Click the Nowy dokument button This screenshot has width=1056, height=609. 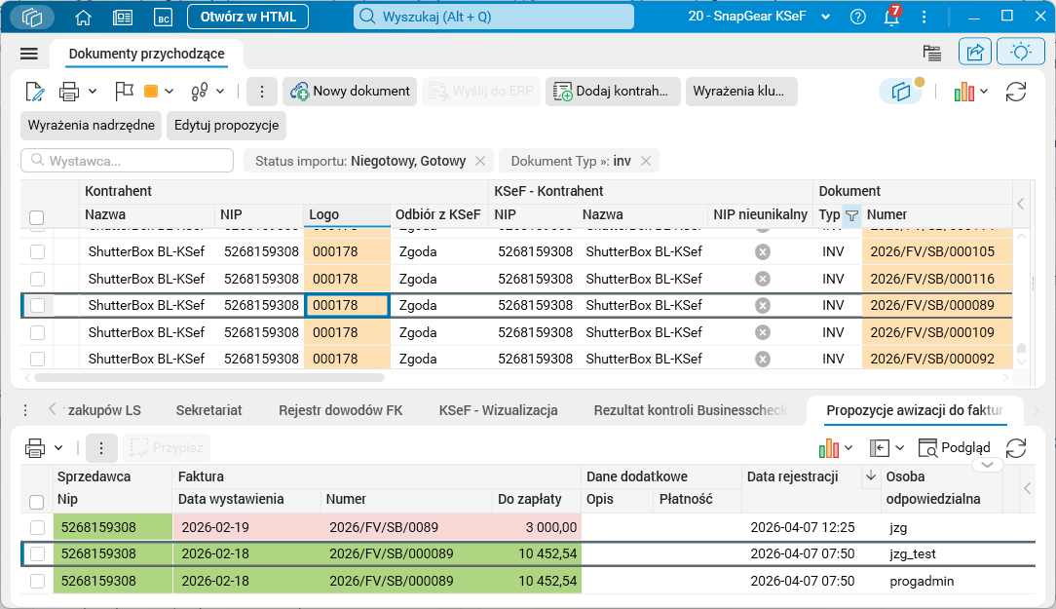pyautogui.click(x=350, y=92)
